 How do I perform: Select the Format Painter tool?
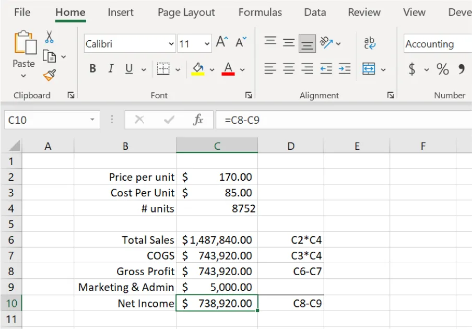pos(49,74)
